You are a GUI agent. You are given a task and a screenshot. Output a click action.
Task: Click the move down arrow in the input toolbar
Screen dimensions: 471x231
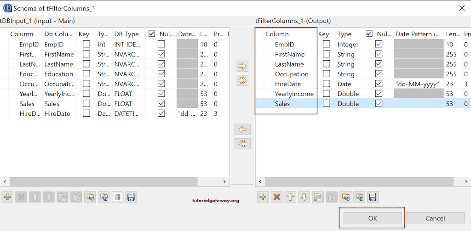pos(49,197)
